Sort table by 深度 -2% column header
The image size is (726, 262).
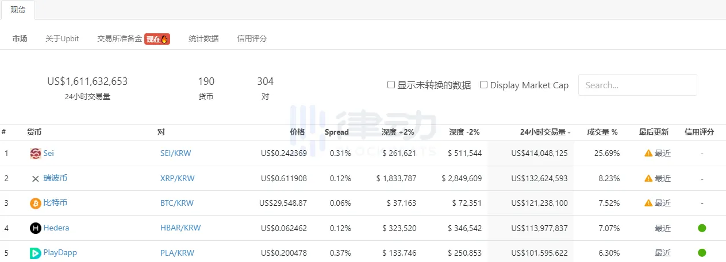(x=464, y=132)
